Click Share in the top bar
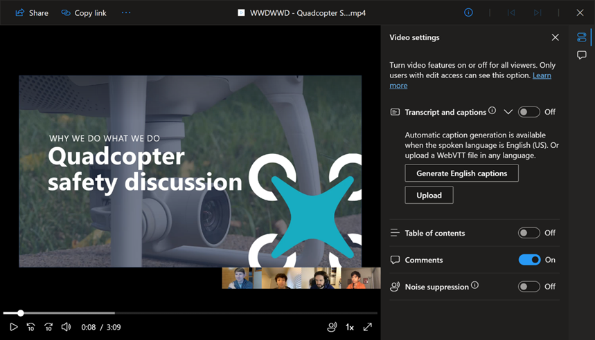The image size is (595, 340). pyautogui.click(x=32, y=13)
